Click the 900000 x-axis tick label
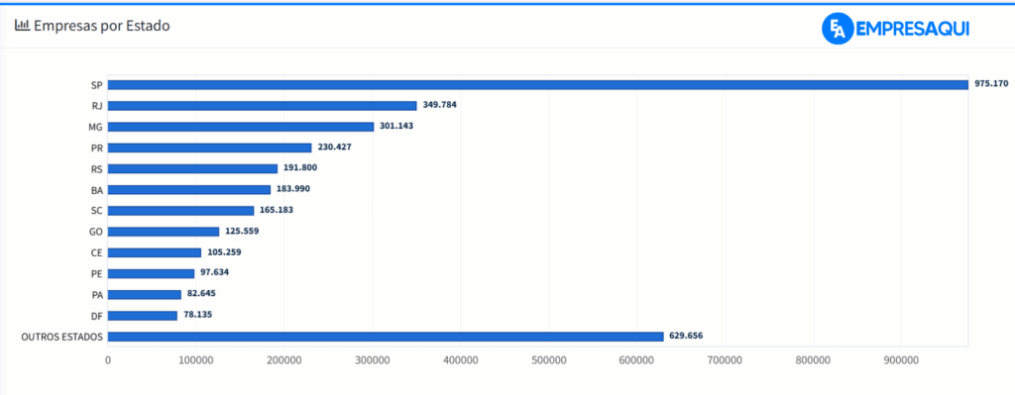Viewport: 1015px width, 395px height. tap(901, 360)
